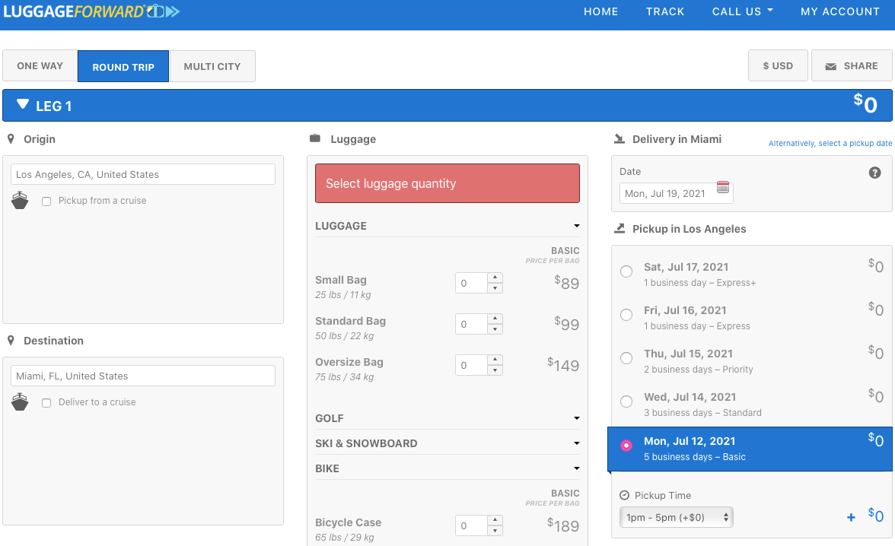The image size is (895, 546).
Task: Open the delivery date calendar icon
Action: point(723,187)
